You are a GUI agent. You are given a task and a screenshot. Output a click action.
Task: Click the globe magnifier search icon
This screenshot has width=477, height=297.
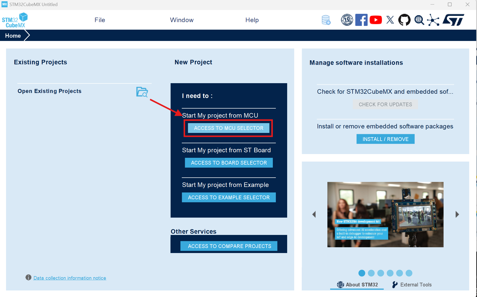tap(419, 20)
